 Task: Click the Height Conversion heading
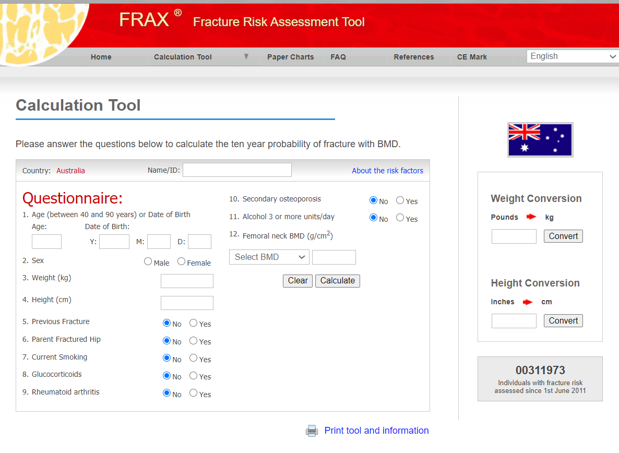pos(535,283)
